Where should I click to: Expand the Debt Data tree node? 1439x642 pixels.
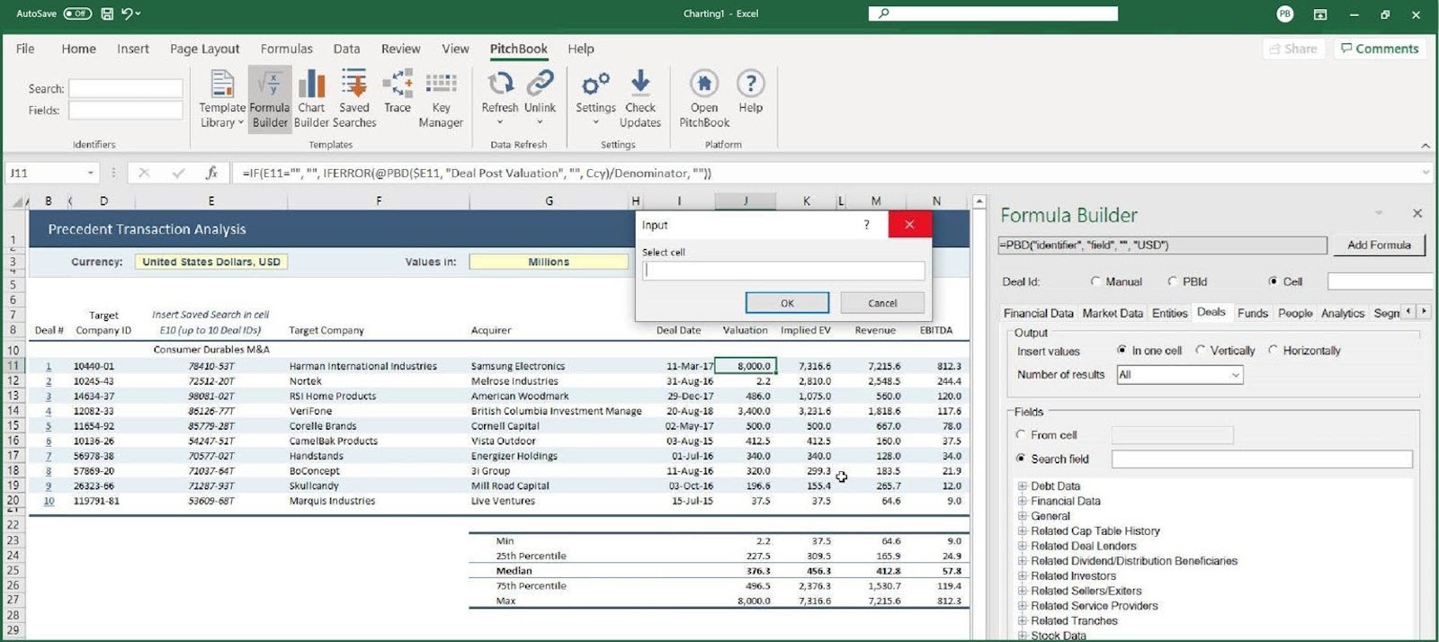(1022, 486)
